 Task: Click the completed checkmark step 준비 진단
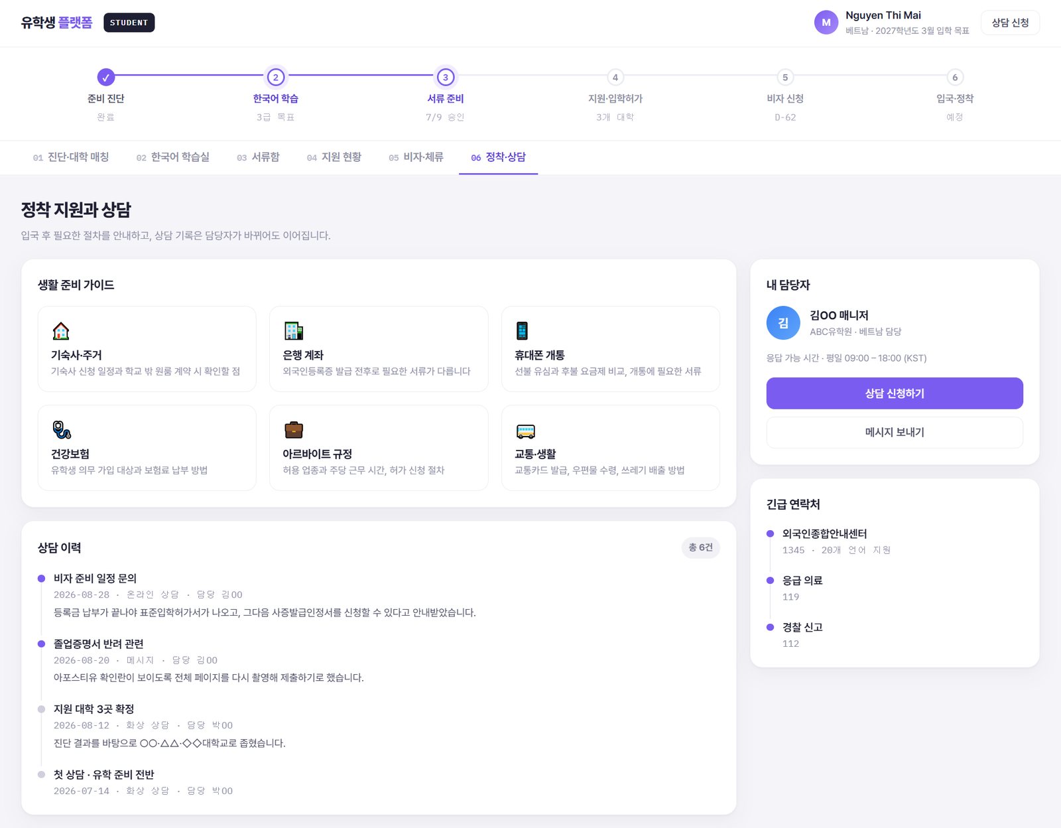(x=106, y=77)
